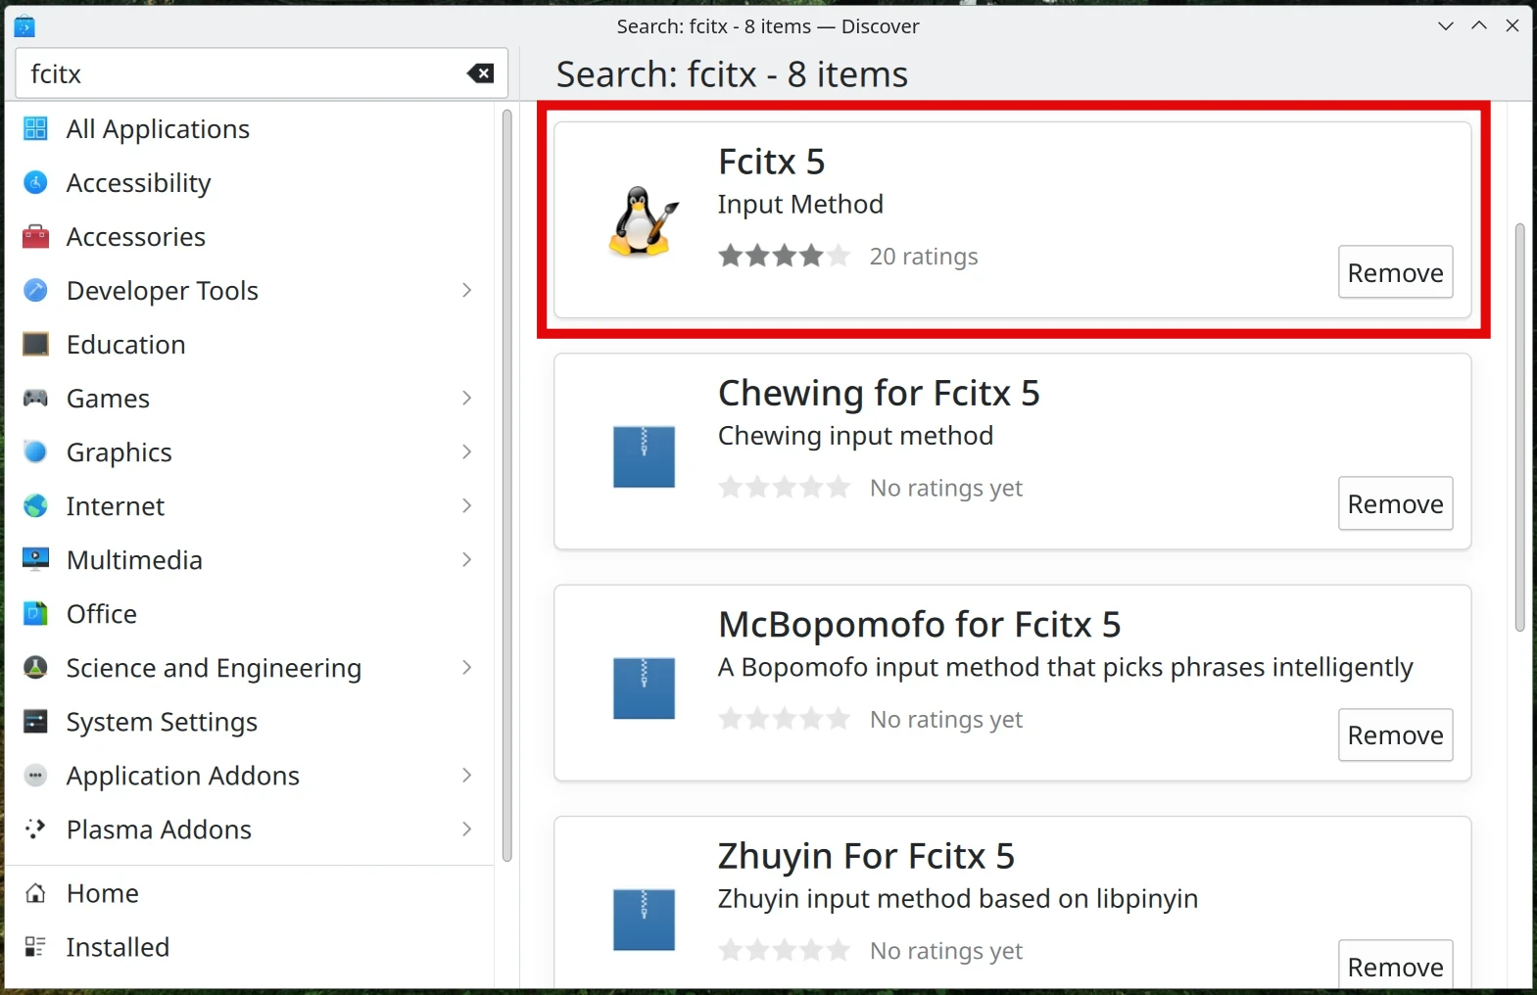Click 'Zhuyin input method based on libpinyin'
The width and height of the screenshot is (1537, 995).
coord(957,899)
